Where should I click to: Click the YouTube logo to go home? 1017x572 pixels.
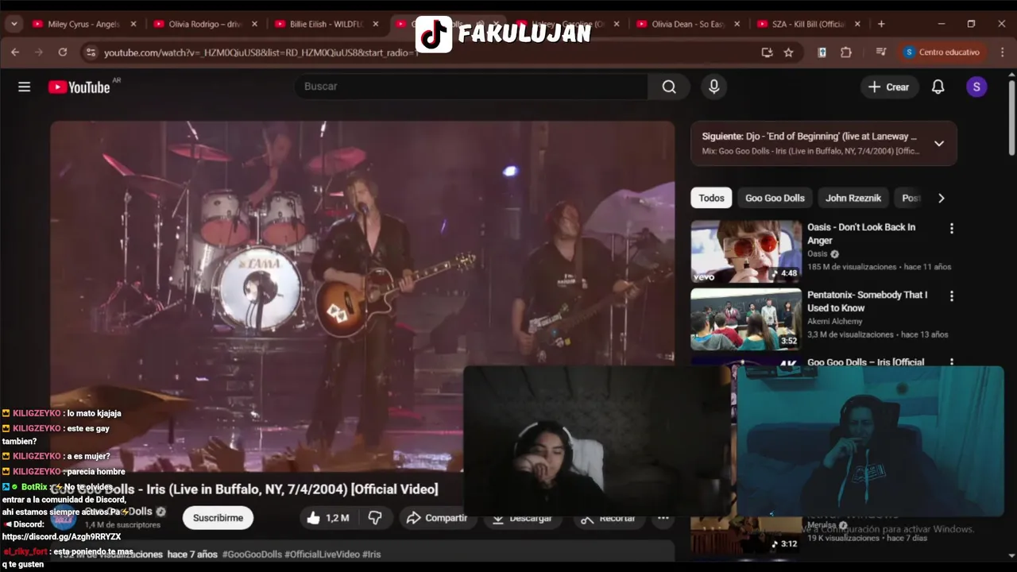click(79, 87)
